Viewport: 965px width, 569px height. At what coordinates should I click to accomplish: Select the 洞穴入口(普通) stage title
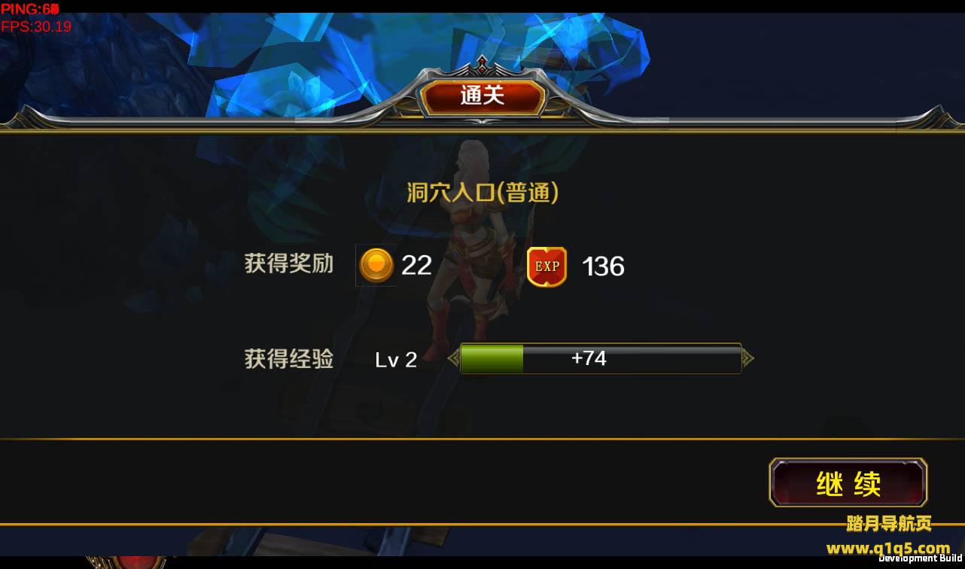[x=483, y=193]
